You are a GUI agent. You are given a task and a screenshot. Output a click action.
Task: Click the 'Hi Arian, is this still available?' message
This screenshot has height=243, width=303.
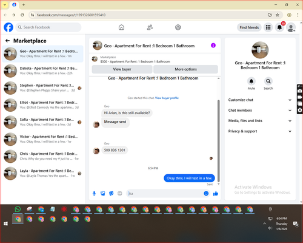[x=127, y=113]
